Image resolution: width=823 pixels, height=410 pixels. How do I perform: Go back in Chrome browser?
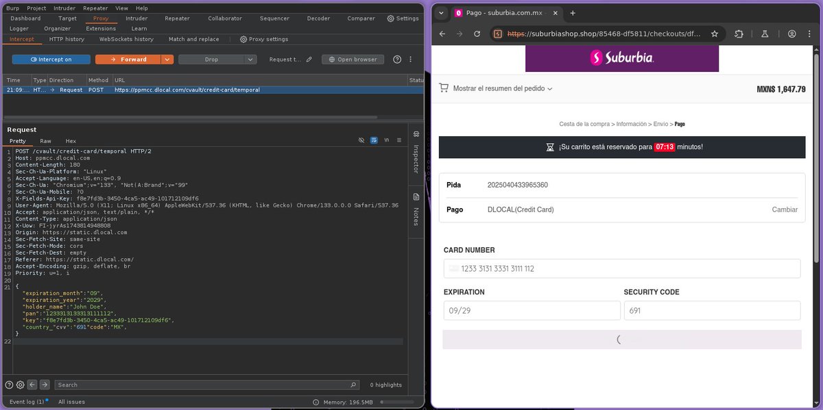point(442,34)
